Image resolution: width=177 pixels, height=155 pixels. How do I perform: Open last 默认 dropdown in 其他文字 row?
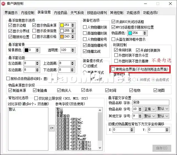(x=163, y=116)
